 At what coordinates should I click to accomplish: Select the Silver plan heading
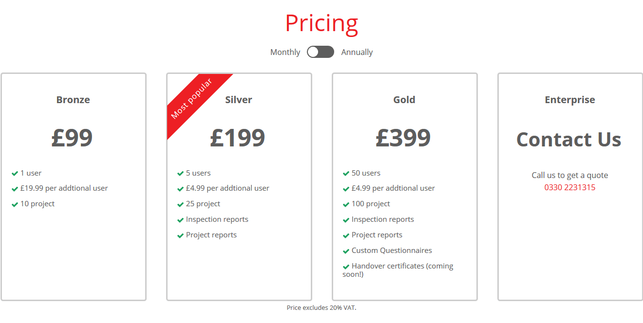[x=239, y=100]
